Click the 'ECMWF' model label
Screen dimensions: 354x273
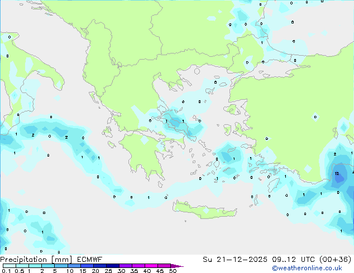point(89,260)
